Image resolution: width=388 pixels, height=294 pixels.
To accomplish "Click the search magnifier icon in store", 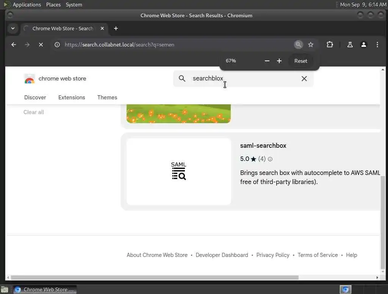I will (x=182, y=79).
